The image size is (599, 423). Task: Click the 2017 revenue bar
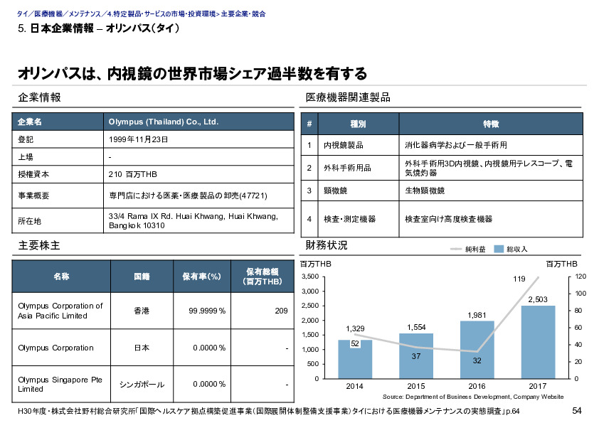[538, 342]
